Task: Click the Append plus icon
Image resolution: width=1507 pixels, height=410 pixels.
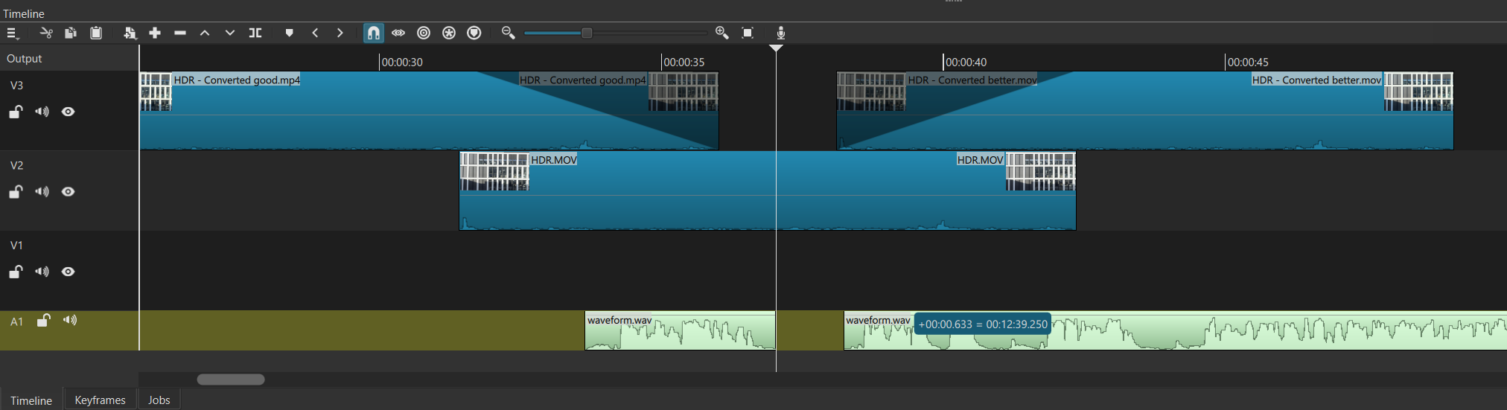Action: click(x=155, y=33)
